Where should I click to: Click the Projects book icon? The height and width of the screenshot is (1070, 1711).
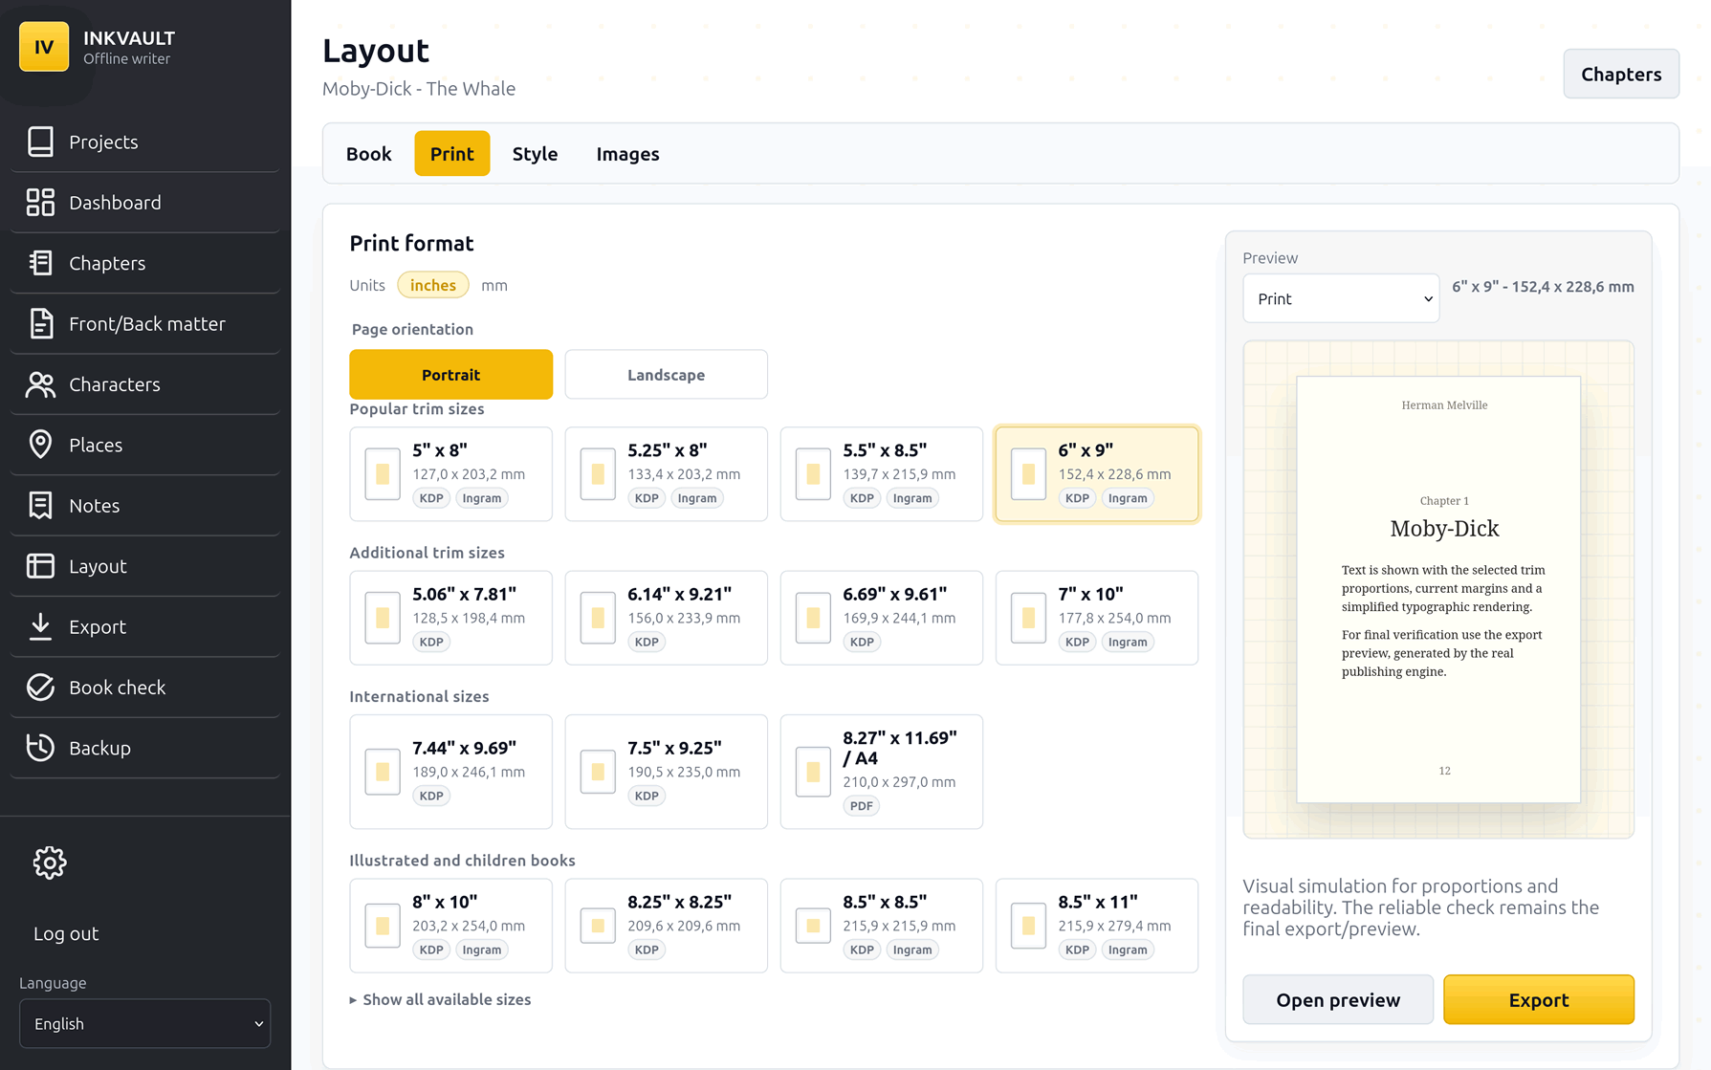click(40, 142)
